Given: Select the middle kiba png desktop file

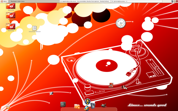Looking at the screenshot, I should click(11, 15).
